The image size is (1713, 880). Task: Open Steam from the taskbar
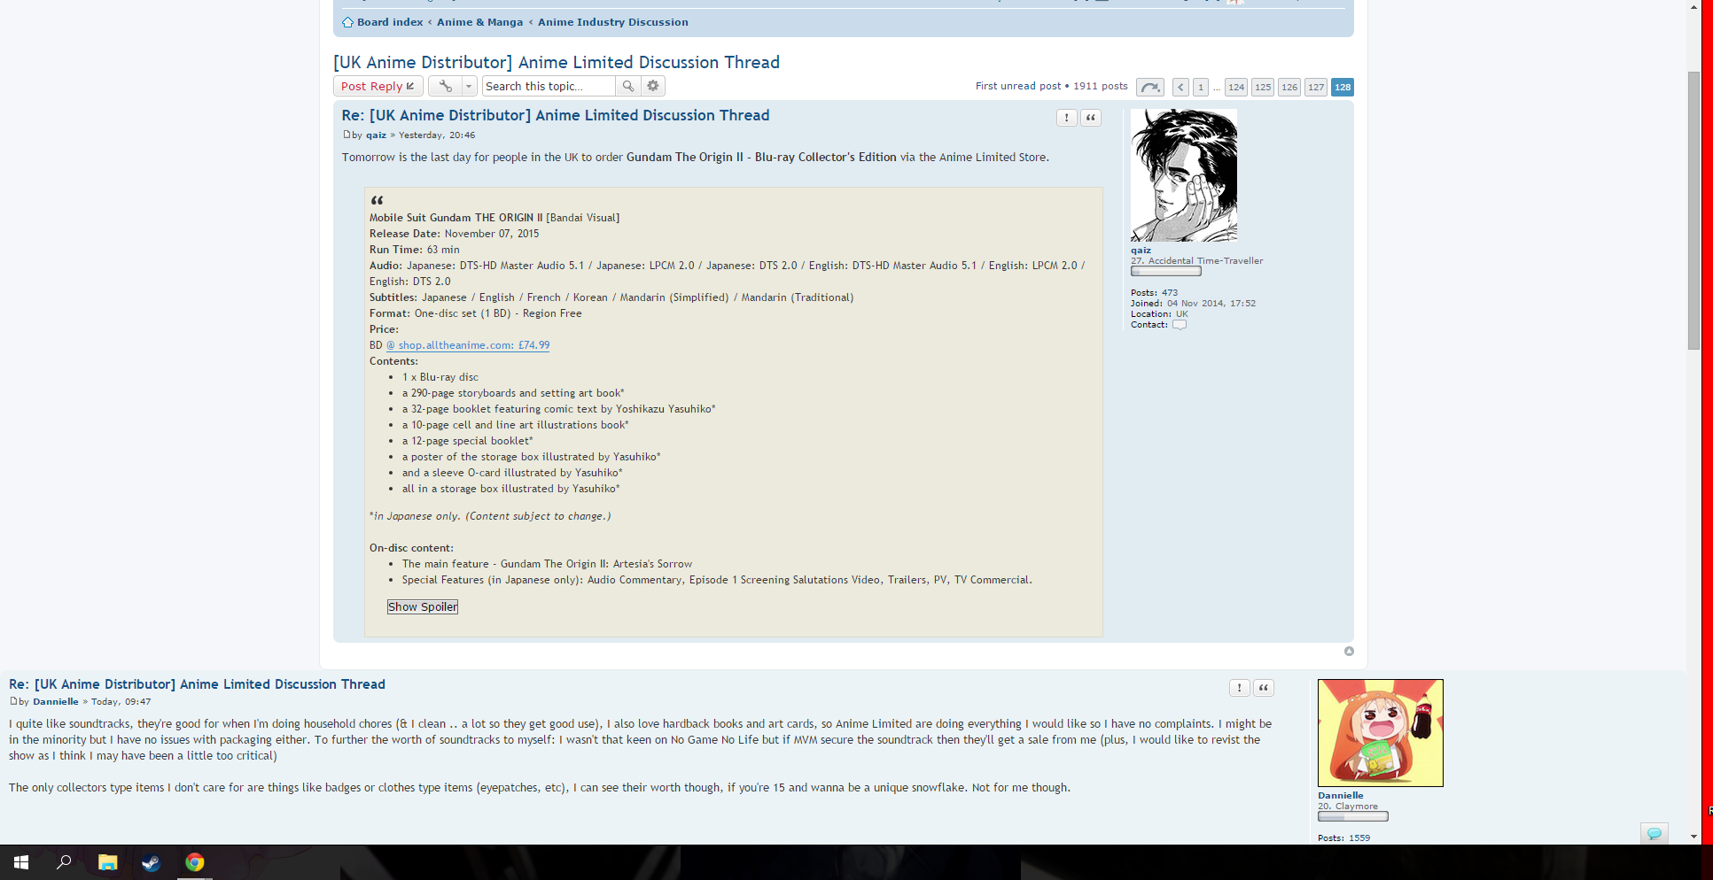[x=151, y=862]
